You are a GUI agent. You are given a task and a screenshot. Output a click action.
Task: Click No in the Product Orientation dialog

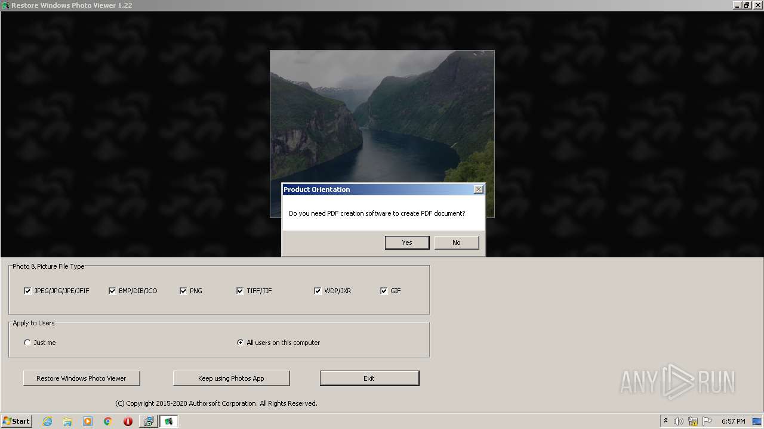457,243
